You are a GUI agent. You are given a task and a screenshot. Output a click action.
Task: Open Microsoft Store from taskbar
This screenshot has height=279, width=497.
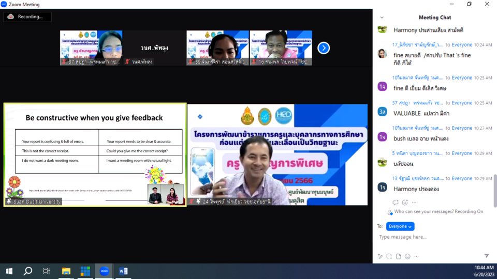[x=85, y=271]
